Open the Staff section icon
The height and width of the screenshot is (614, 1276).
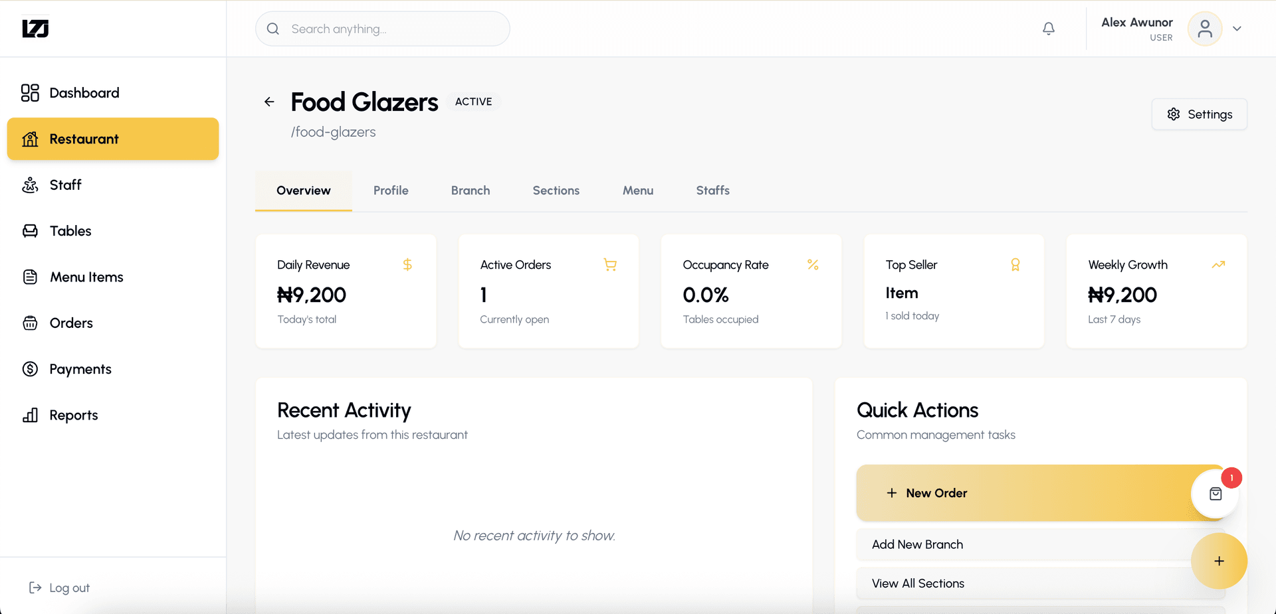click(30, 185)
